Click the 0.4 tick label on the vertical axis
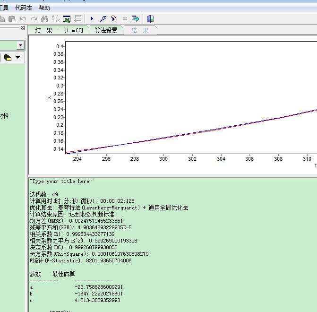This screenshot has width=317, height=312. click(60, 46)
